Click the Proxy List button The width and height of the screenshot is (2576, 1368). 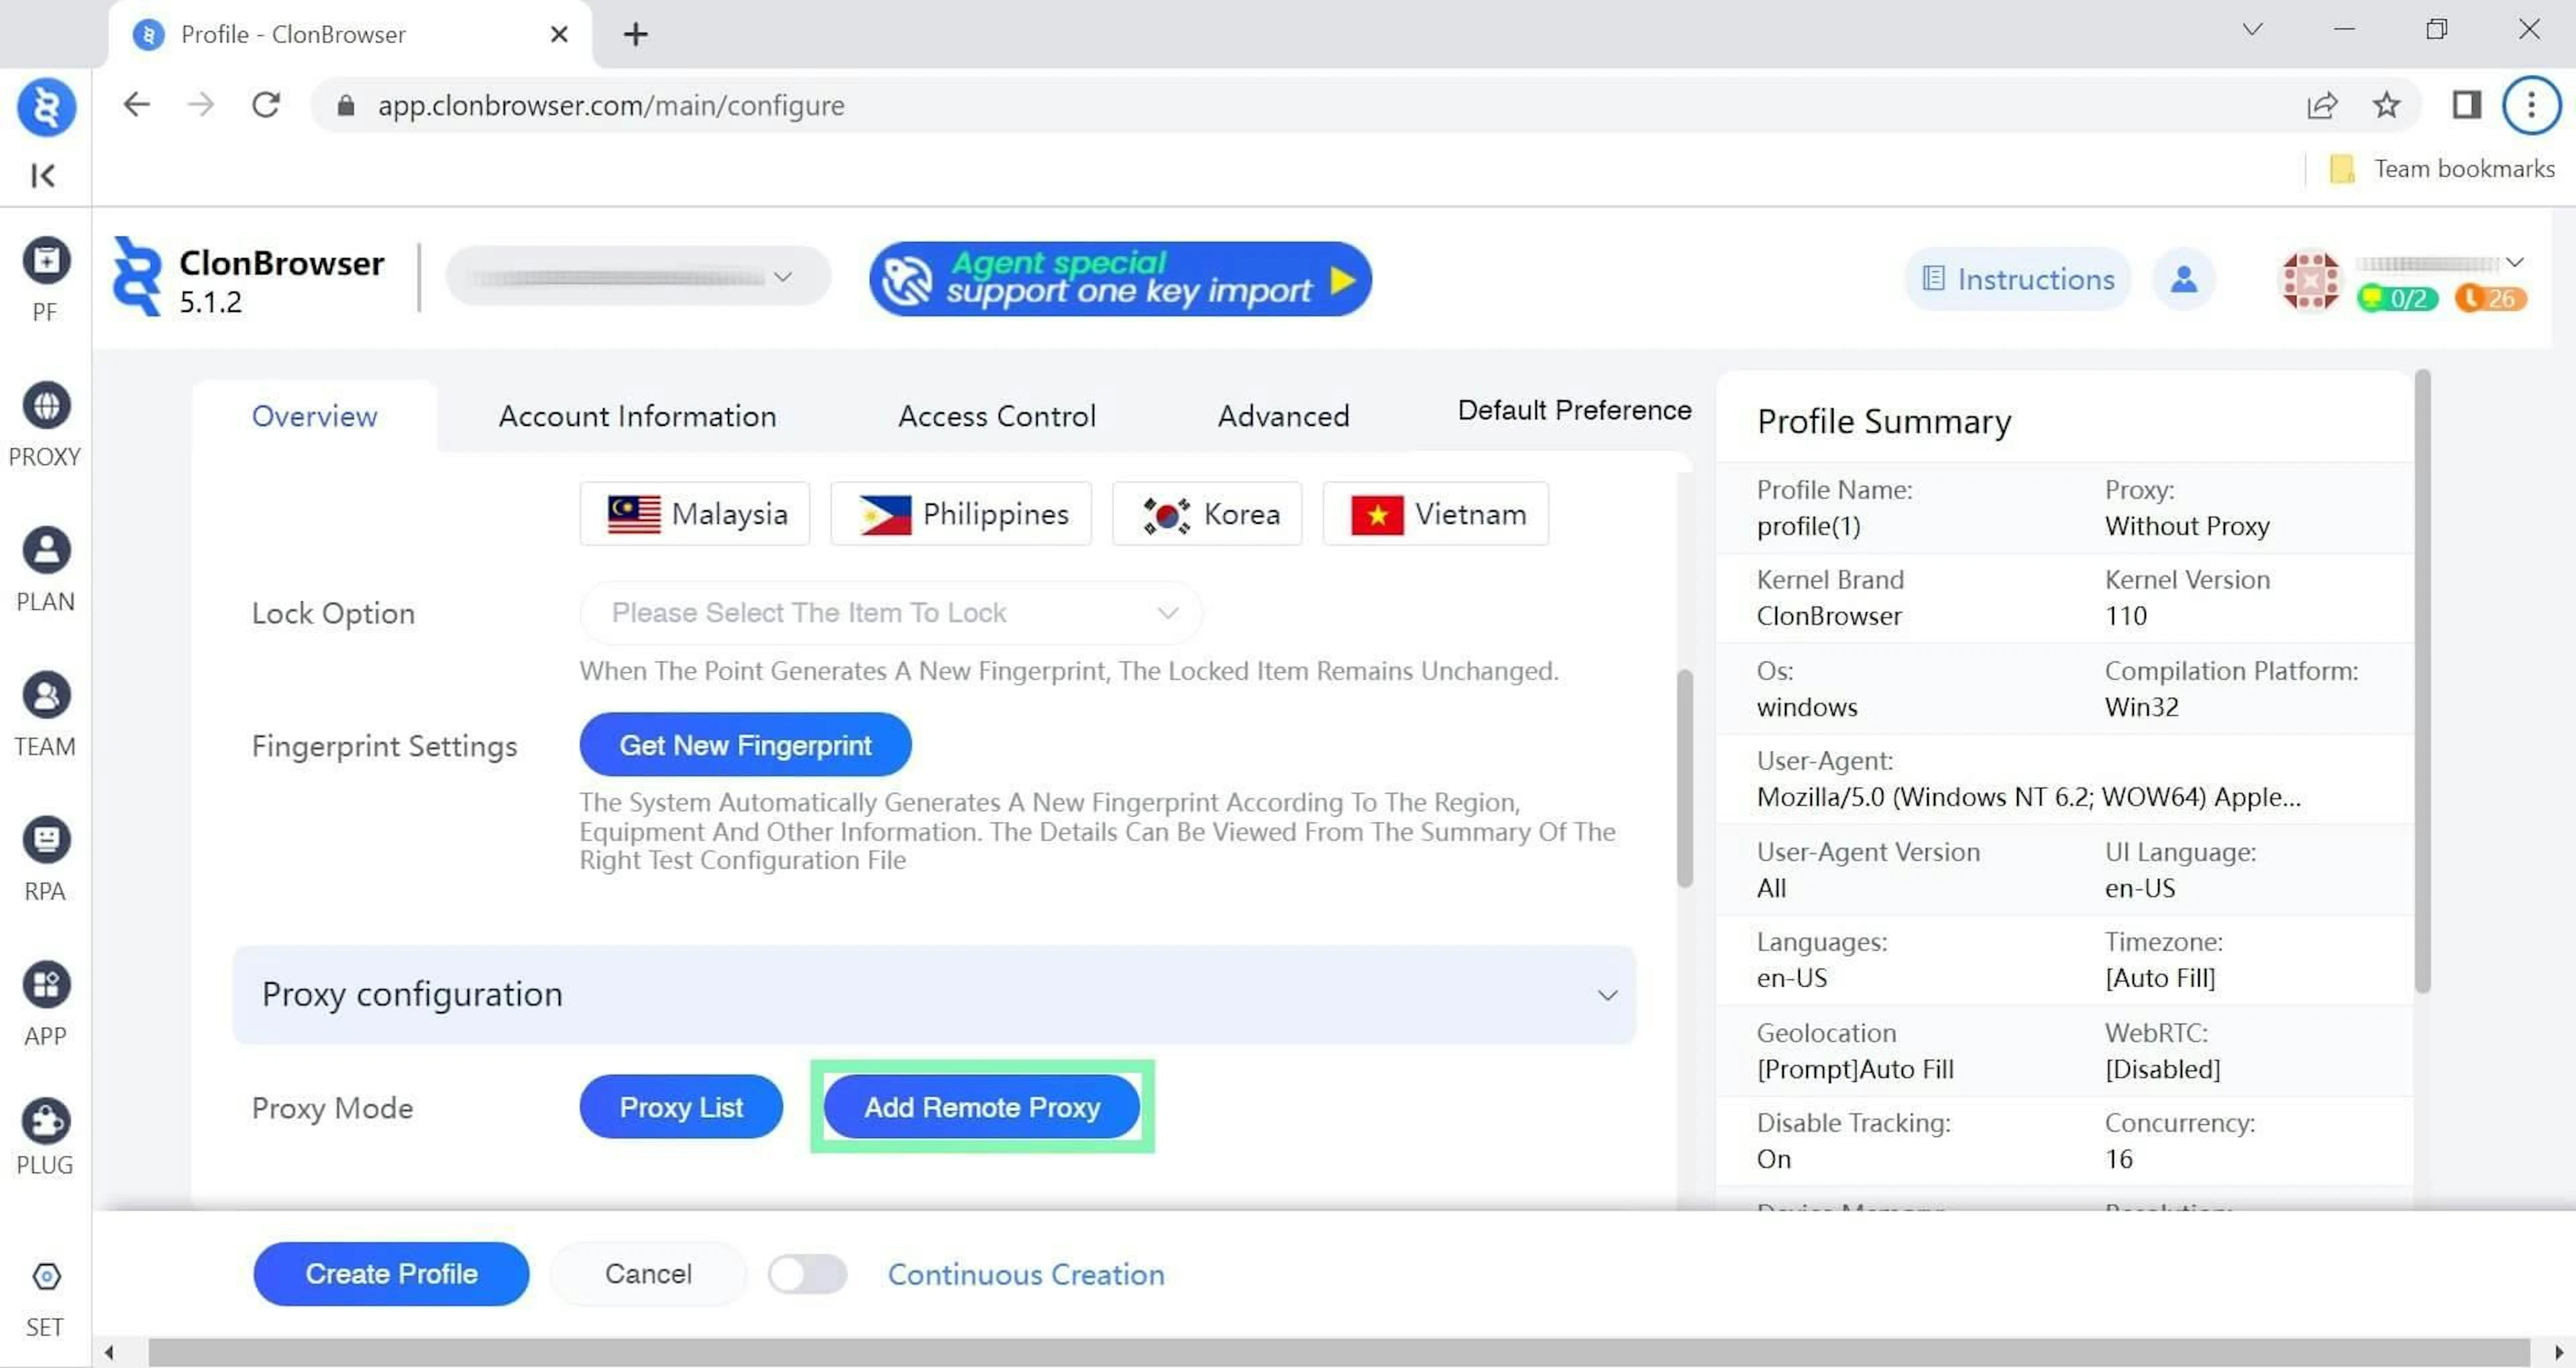(681, 1107)
